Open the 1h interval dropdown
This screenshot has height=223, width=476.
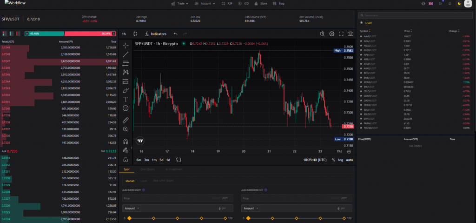click(x=124, y=34)
